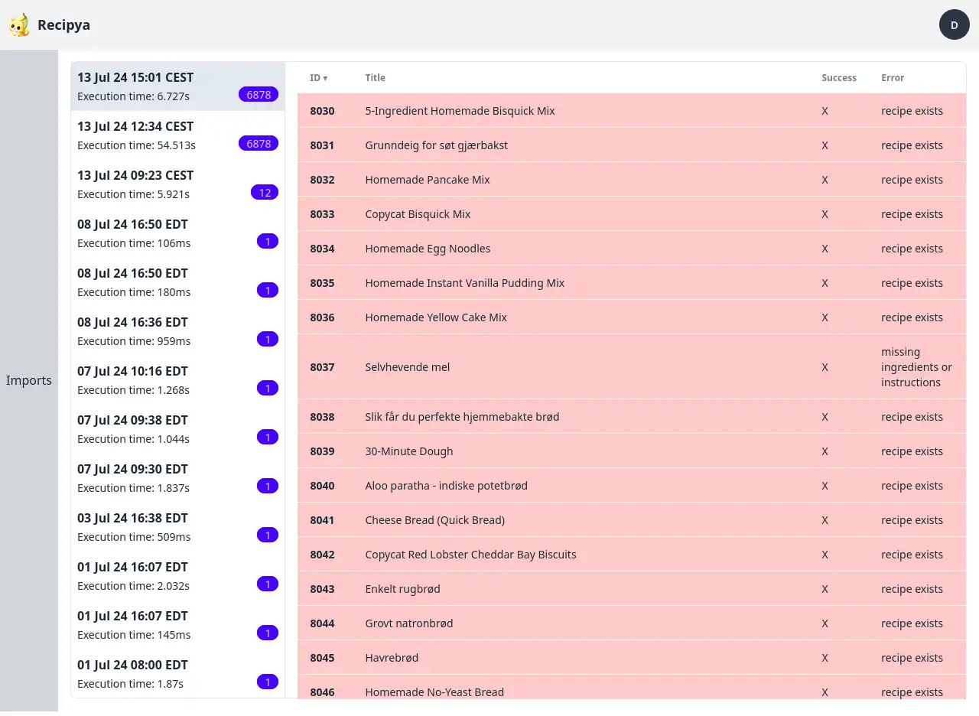Screen dimensions: 979x716
Task: Click the Title column header
Action: click(375, 78)
